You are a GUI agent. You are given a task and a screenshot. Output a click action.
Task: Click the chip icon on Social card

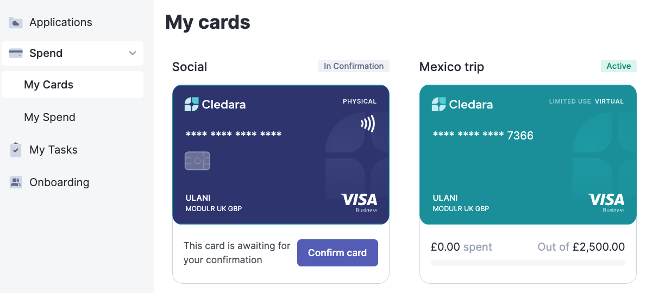pyautogui.click(x=197, y=161)
